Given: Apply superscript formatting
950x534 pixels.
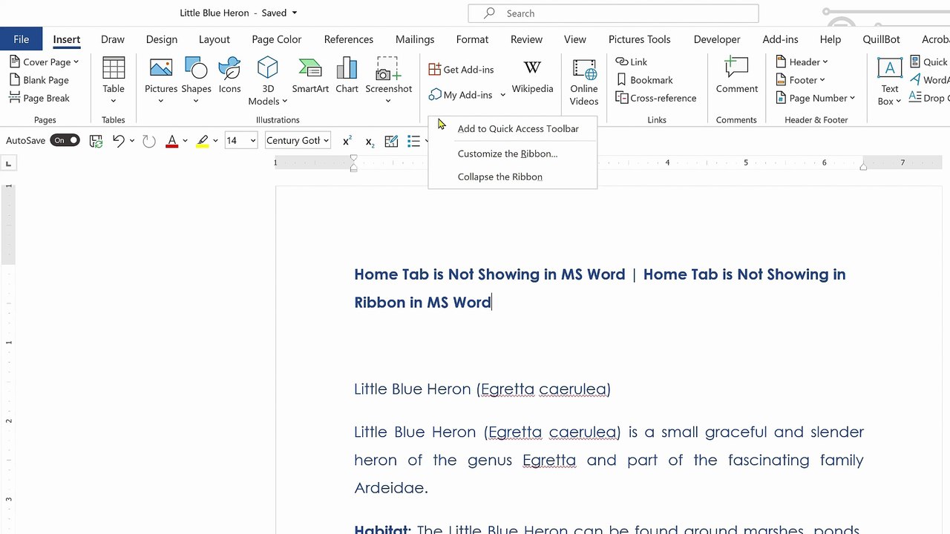Looking at the screenshot, I should tap(347, 140).
